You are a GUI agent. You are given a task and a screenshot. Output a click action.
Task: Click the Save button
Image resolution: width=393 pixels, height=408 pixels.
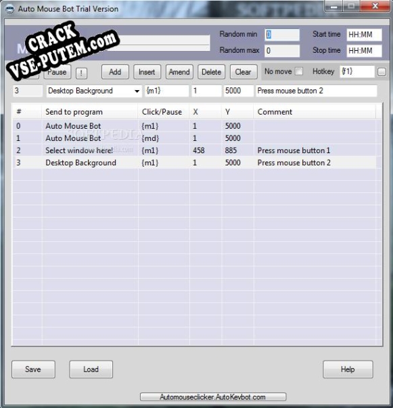coord(33,369)
